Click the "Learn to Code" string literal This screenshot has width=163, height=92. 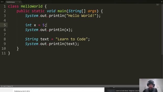72,39
